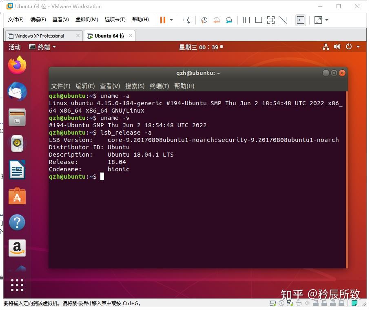Click the volume indicator to adjust sound
The image size is (370, 310).
point(337,46)
